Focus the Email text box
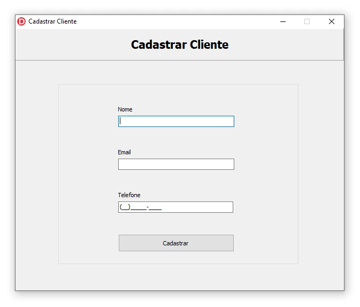This screenshot has width=360, height=307. pos(176,164)
